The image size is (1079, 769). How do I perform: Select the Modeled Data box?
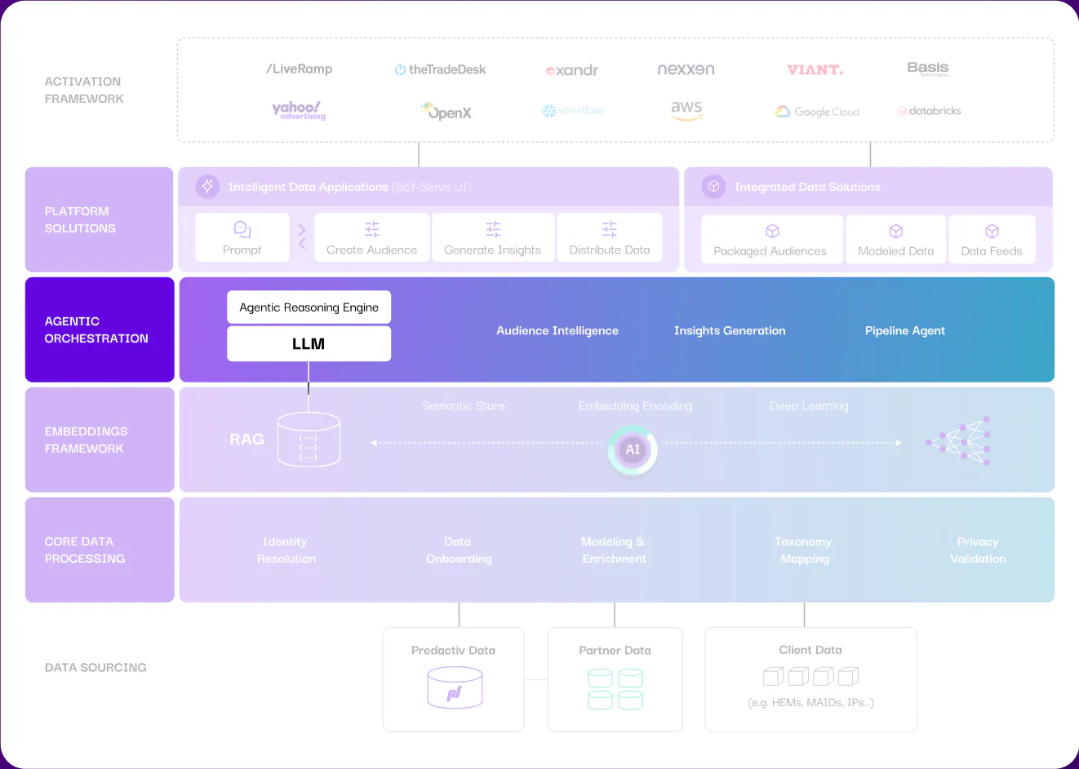[896, 239]
